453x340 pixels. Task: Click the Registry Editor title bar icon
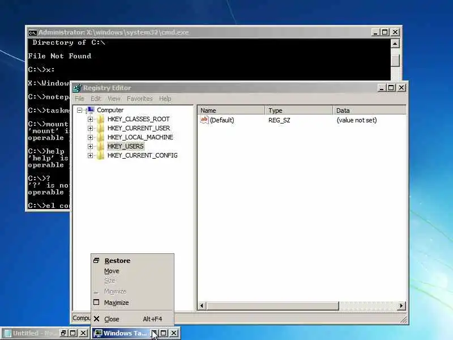point(77,88)
